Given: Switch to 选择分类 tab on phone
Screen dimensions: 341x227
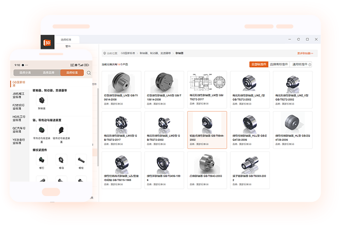Looking at the screenshot, I should (x=25, y=73).
